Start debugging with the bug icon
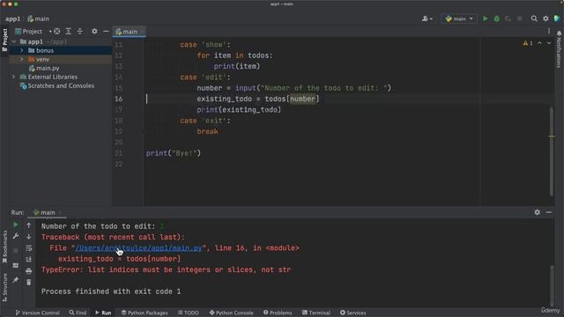The image size is (564, 317). (x=497, y=18)
